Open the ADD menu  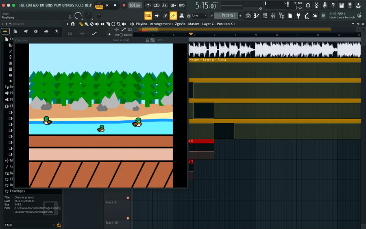click(36, 5)
